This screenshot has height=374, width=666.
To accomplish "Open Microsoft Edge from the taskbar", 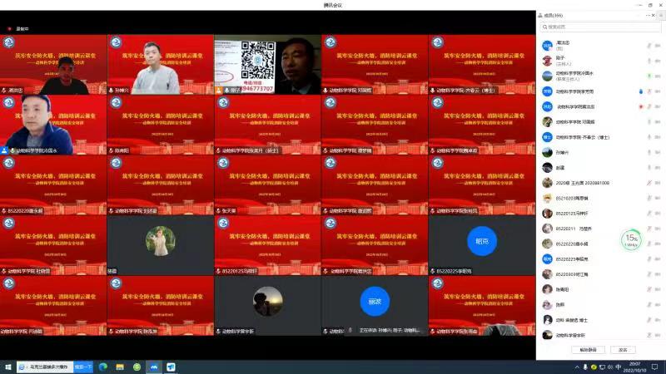I will point(103,367).
